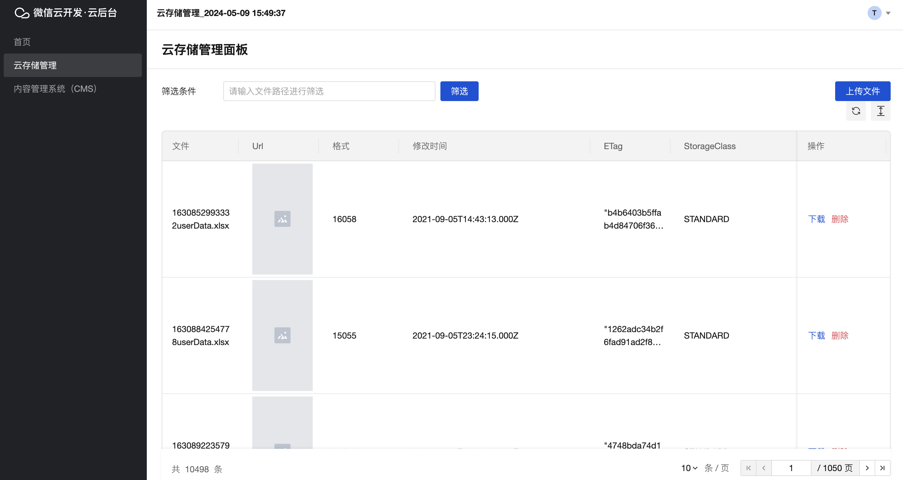Click the 上传文件 upload button
The width and height of the screenshot is (903, 480).
point(862,91)
